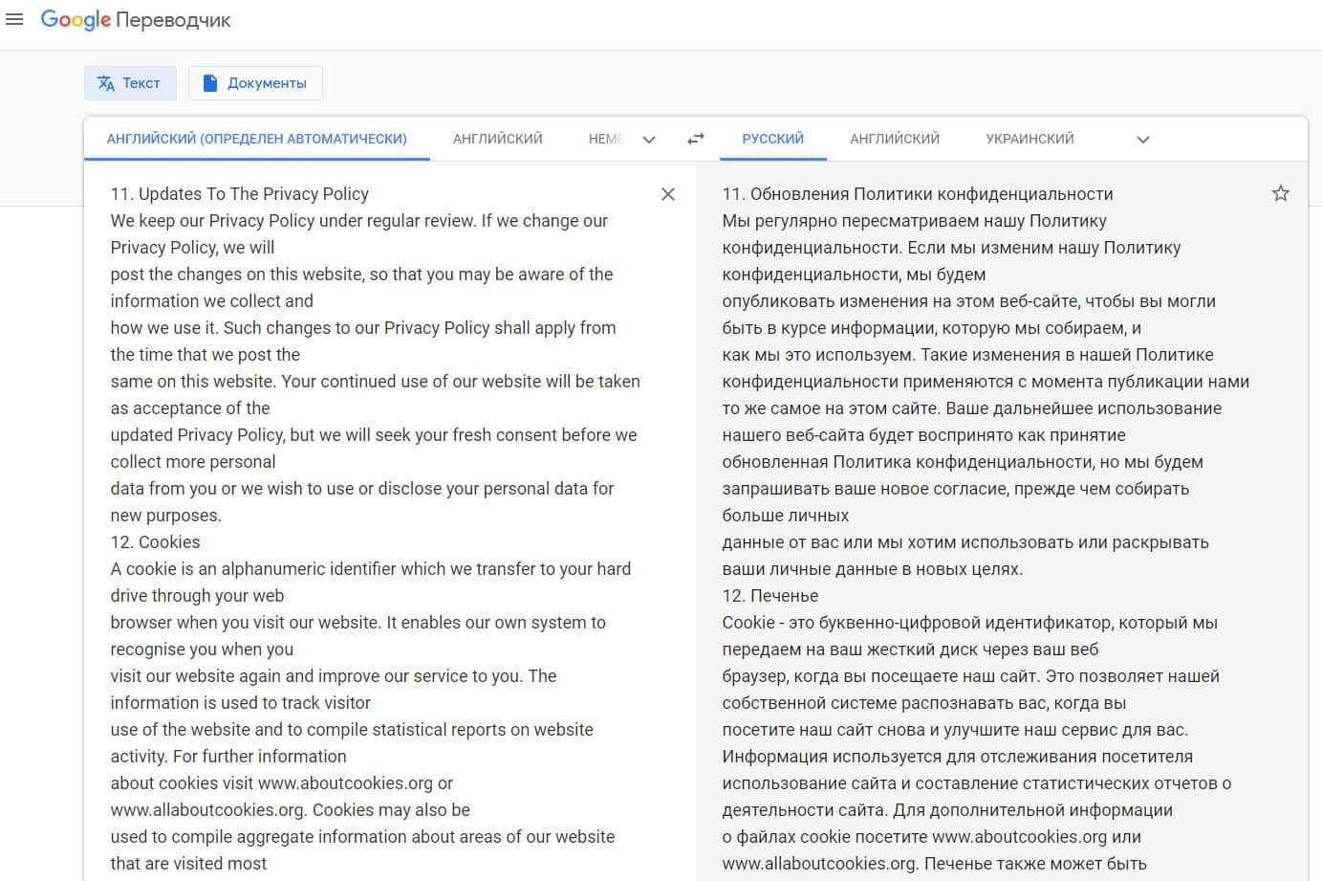Click the source line '12. Cookies'
The image size is (1322, 881).
pos(155,542)
